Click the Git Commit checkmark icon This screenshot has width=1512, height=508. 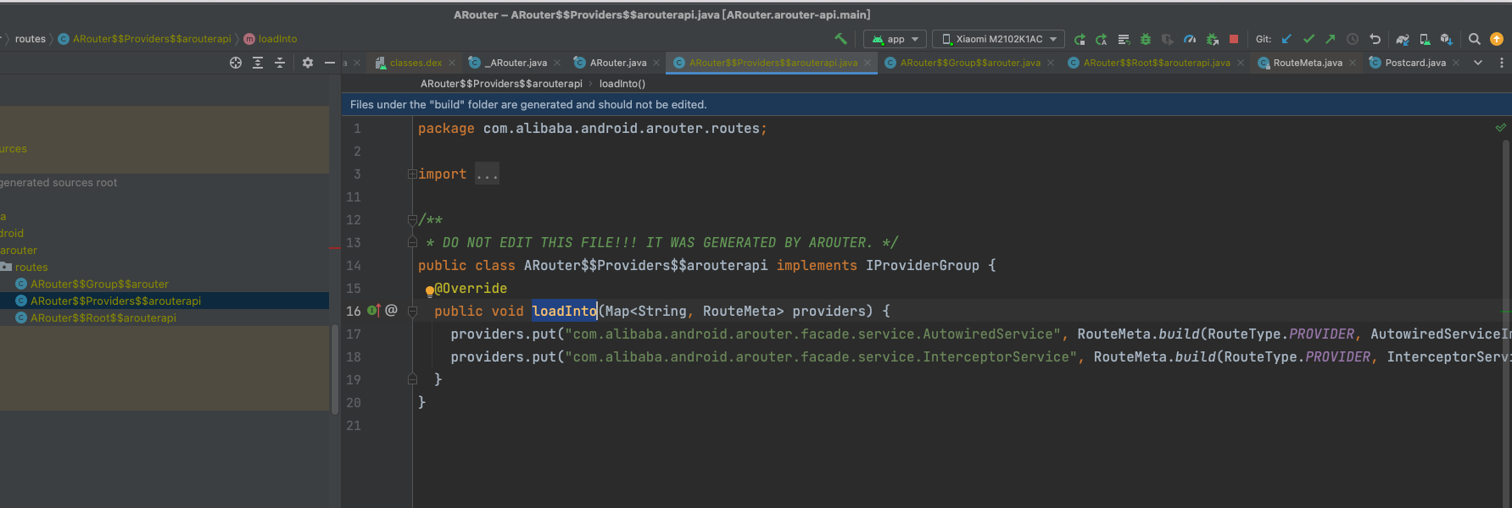(x=1308, y=39)
